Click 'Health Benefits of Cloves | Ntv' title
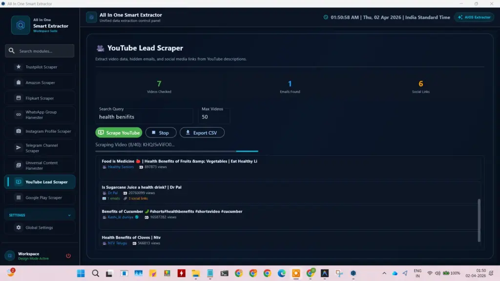This screenshot has width=500, height=281. tap(131, 238)
